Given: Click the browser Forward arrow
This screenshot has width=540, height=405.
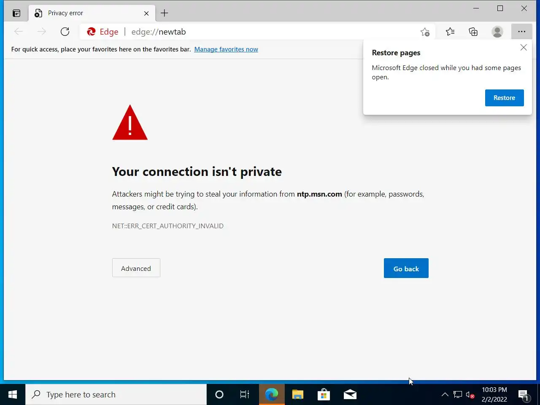Looking at the screenshot, I should point(42,32).
